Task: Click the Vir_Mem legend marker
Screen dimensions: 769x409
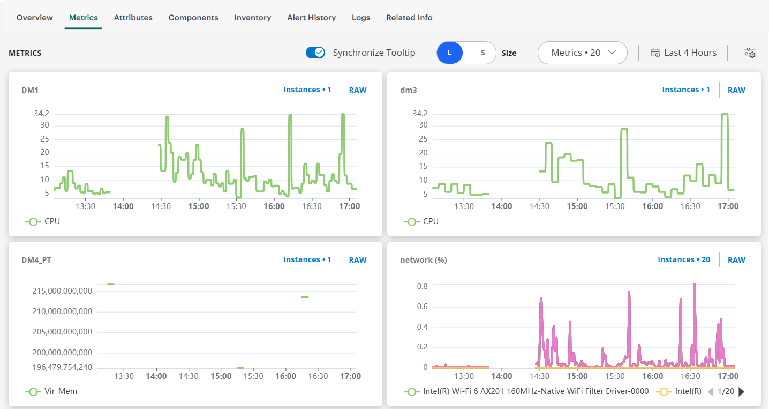Action: coord(33,391)
